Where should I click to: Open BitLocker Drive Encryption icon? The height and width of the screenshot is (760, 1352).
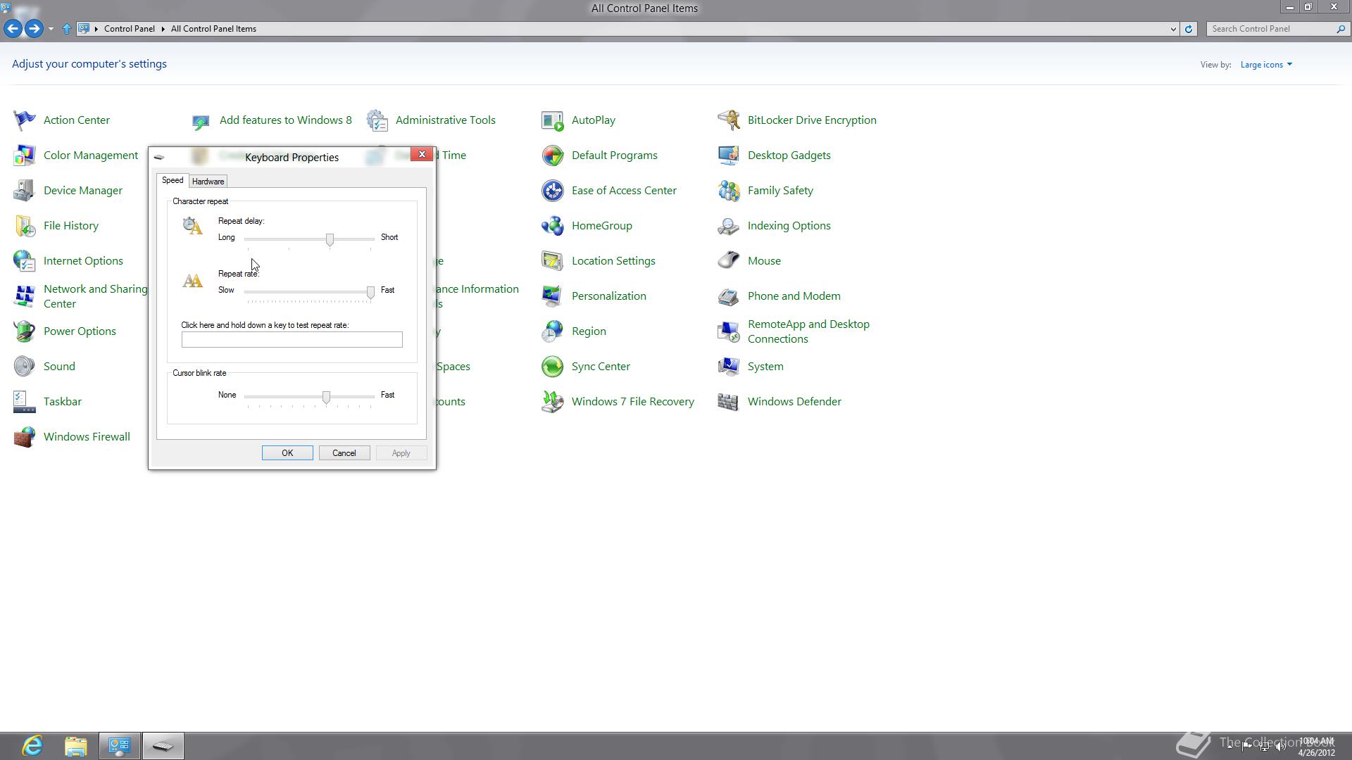(729, 120)
